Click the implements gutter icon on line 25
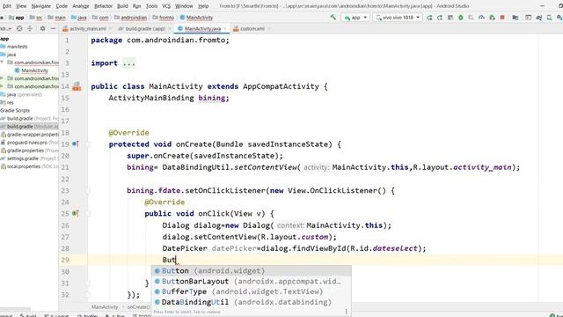563x317 pixels. pyautogui.click(x=76, y=213)
